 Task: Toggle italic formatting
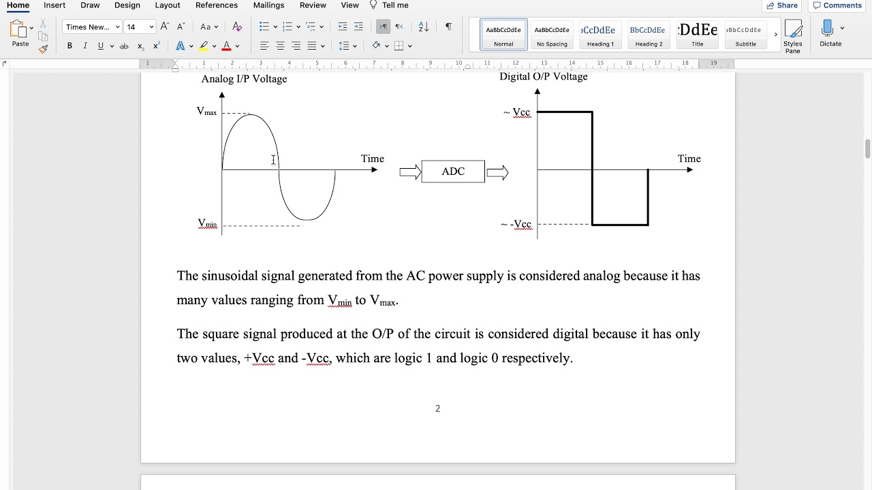click(x=85, y=46)
